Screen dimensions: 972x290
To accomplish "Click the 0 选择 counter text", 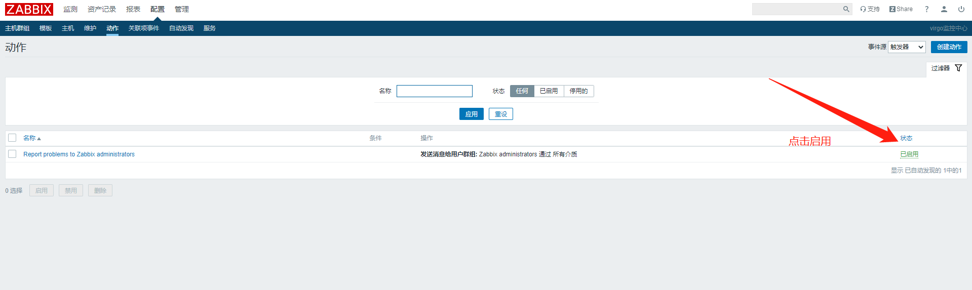I will tap(14, 191).
